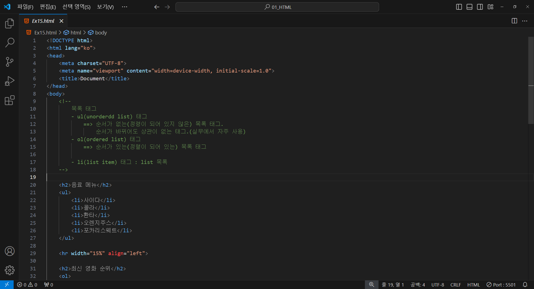
Task: Toggle secondary side bar visibility
Action: click(480, 7)
